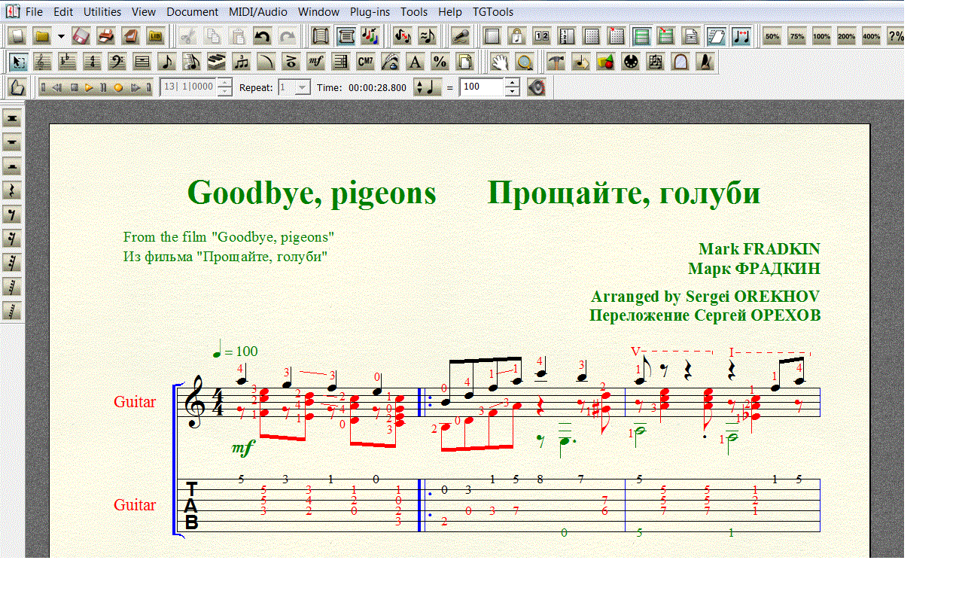Step the measure counter up
The width and height of the screenshot is (959, 615).
tap(224, 82)
